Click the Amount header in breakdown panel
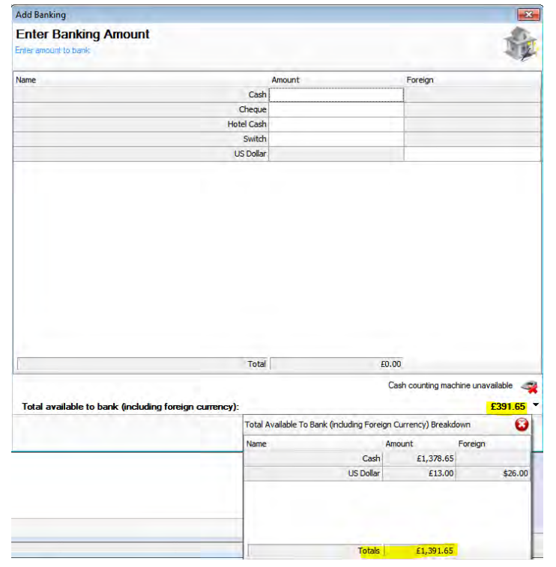This screenshot has height=567, width=556. coord(399,443)
